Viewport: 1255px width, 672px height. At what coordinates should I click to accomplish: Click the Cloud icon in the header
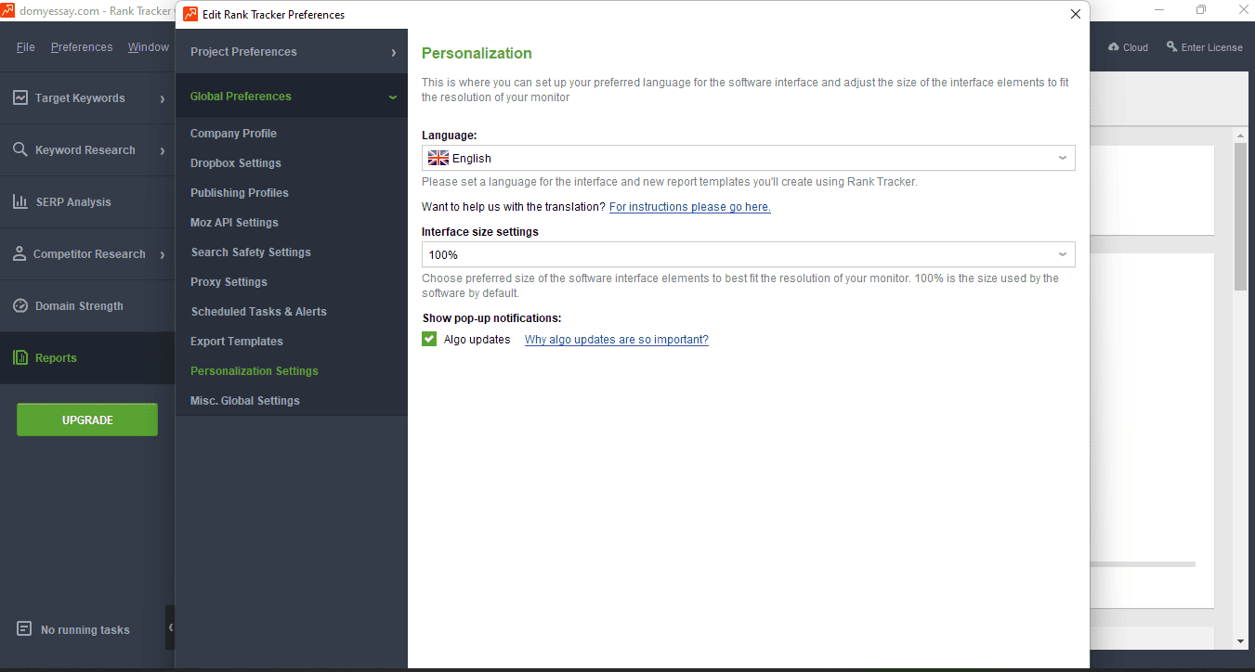1114,46
